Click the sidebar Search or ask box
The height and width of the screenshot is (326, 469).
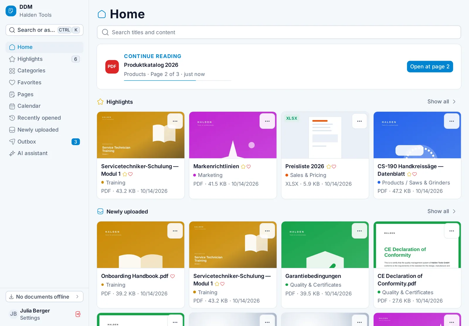(45, 30)
